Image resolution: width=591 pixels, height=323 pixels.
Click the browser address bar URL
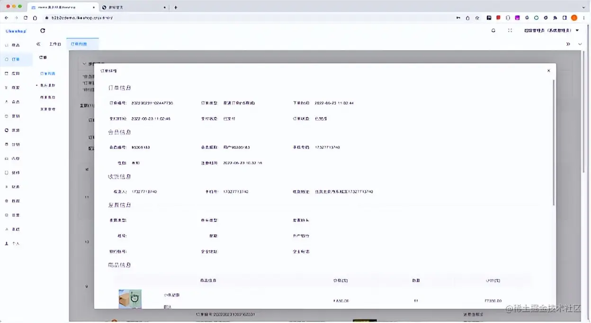[81, 18]
